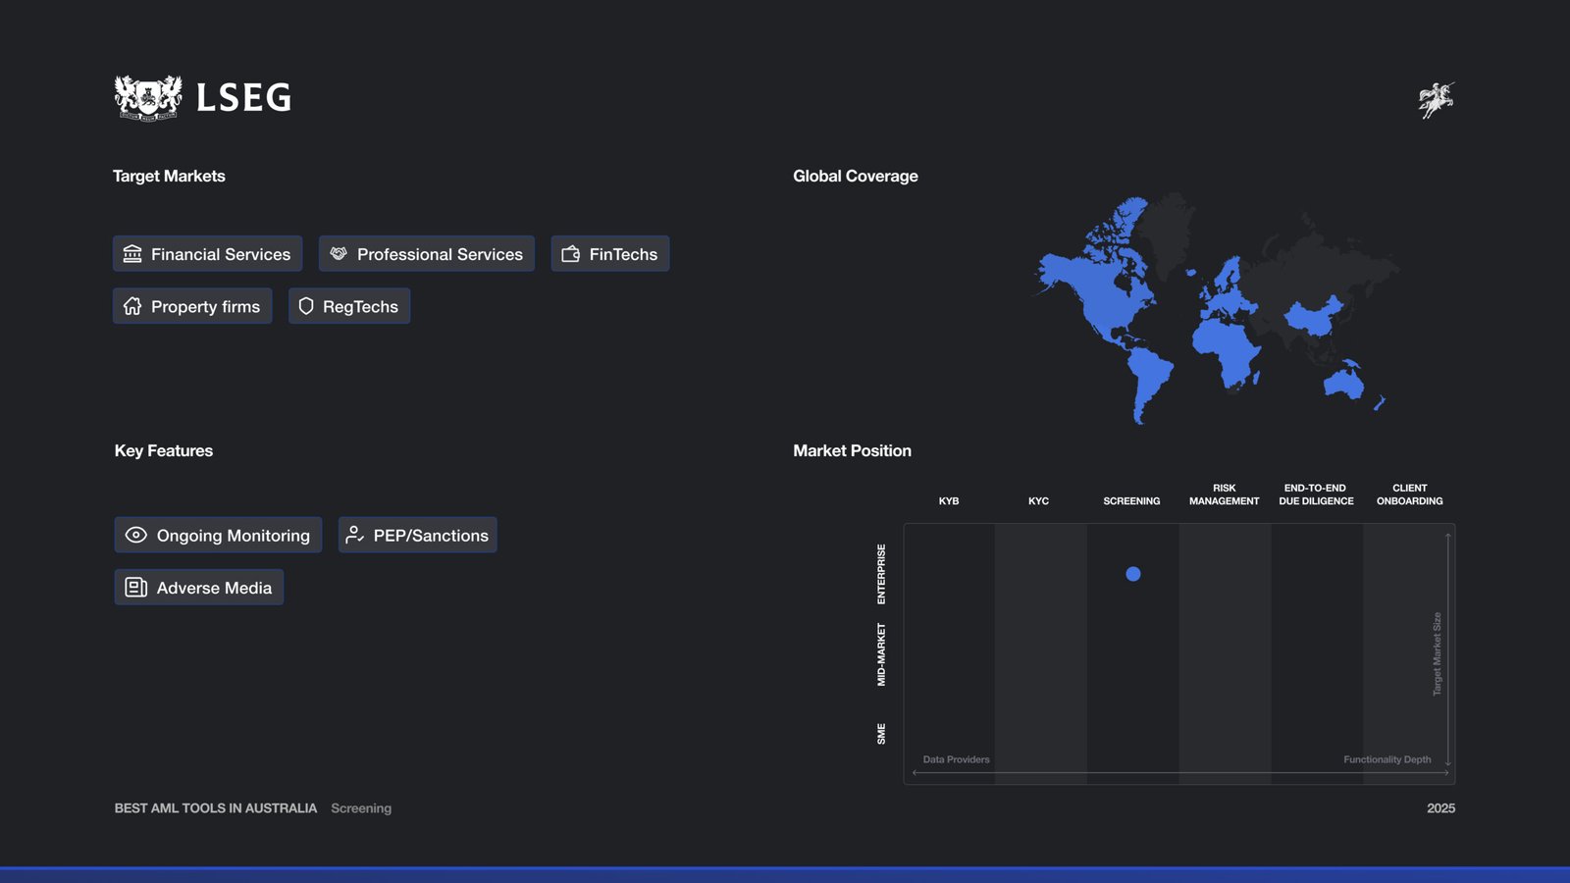Click the Data Providers chart label
Screen dimensions: 1570x883
957,759
